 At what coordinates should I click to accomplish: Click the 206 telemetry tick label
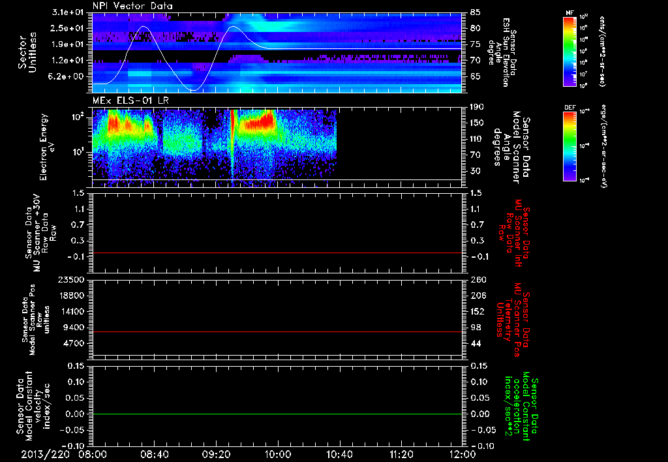[x=477, y=296]
